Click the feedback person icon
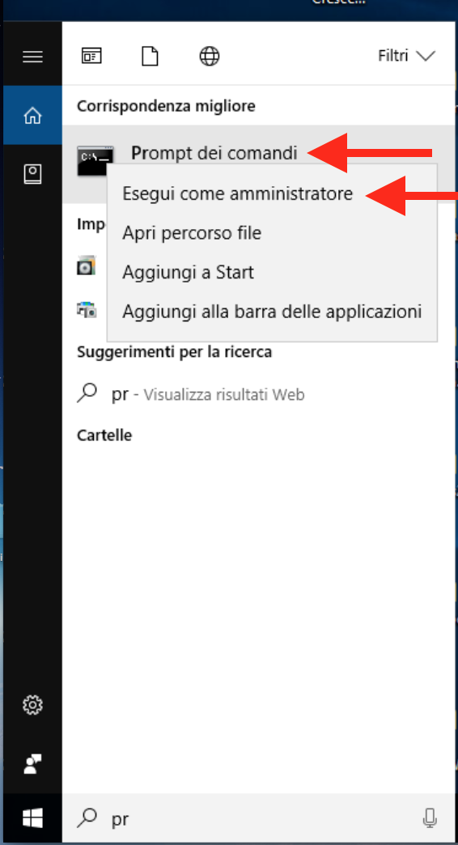 [32, 763]
